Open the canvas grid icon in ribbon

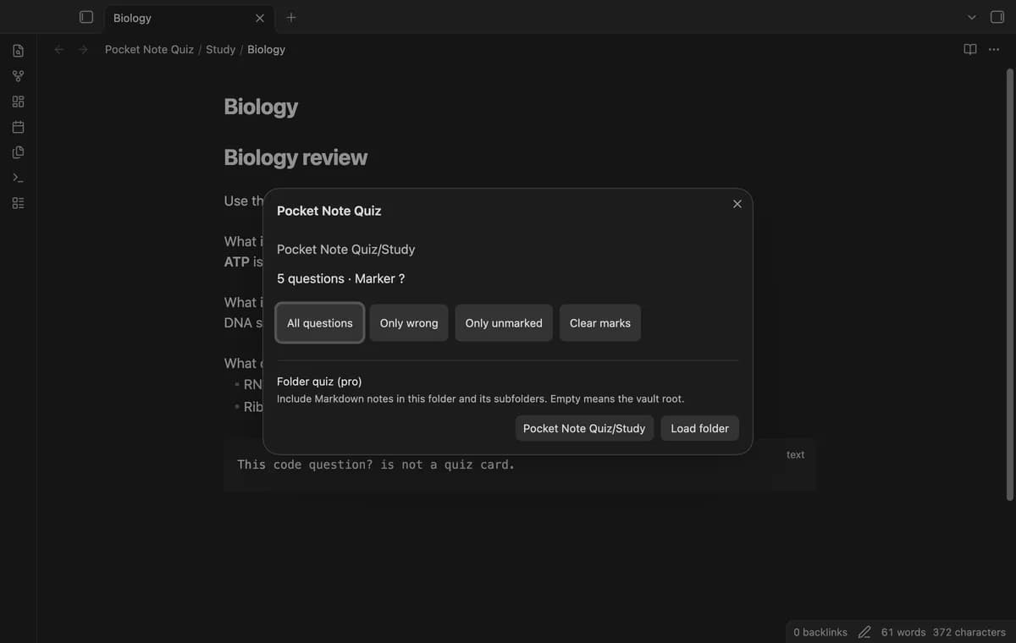(x=18, y=102)
